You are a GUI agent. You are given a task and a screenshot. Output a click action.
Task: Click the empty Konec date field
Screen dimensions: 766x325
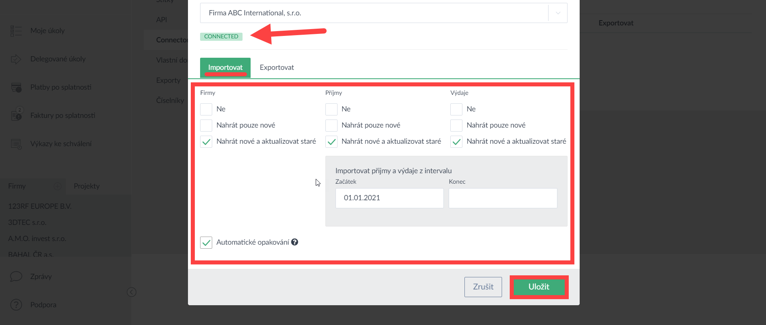pyautogui.click(x=502, y=198)
